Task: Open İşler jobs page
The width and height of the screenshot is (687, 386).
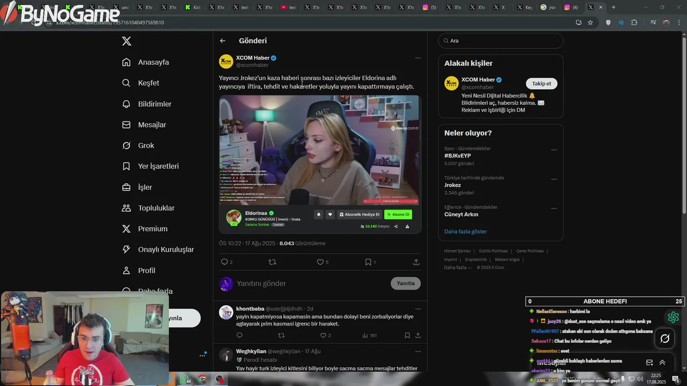Action: tap(137, 187)
